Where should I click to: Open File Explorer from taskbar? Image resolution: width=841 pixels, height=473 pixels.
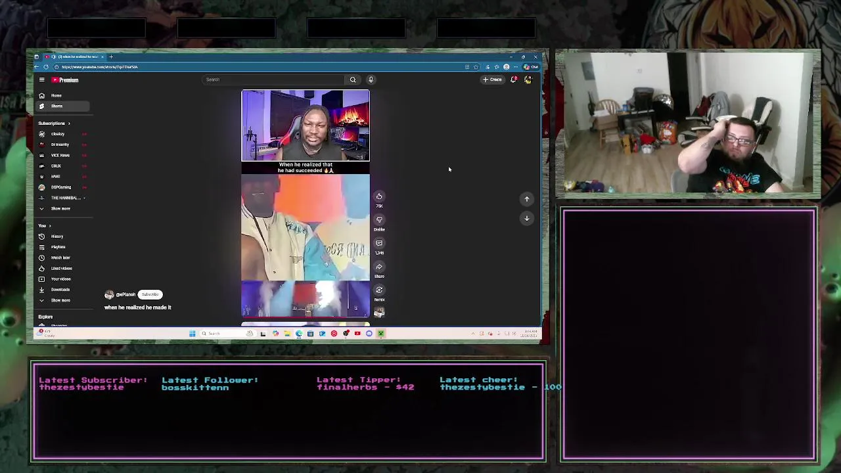(287, 334)
